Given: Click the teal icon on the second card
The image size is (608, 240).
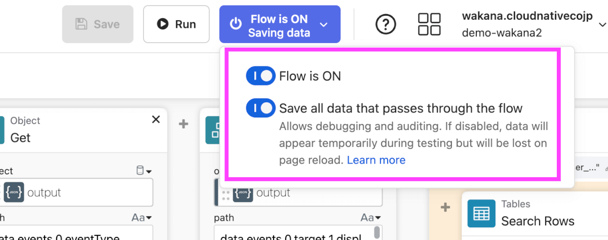Looking at the screenshot, I should click(212, 130).
